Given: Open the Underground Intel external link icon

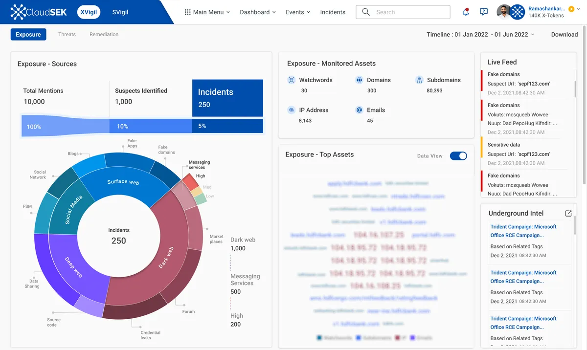Looking at the screenshot, I should 568,213.
